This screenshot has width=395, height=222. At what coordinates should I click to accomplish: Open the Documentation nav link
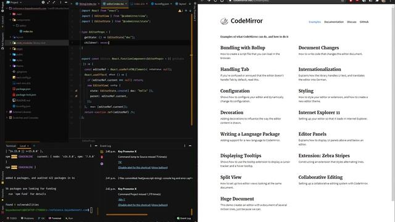click(x=334, y=22)
